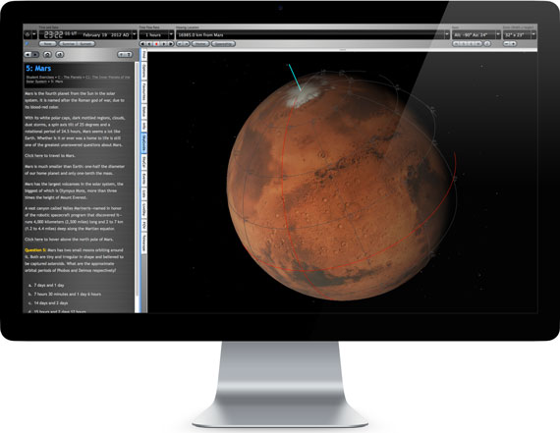The width and height of the screenshot is (560, 433).
Task: Click the zoom out minus button
Action: (507, 43)
